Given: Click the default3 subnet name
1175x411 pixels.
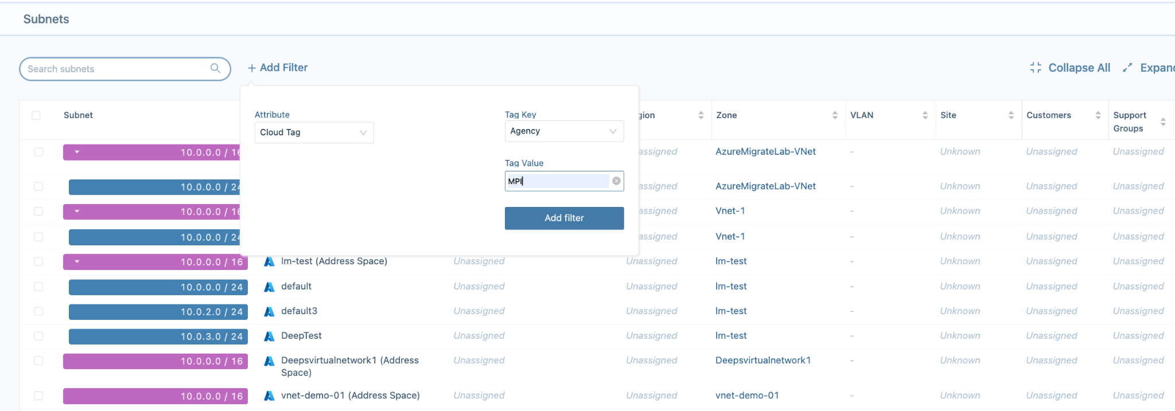Looking at the screenshot, I should [299, 311].
